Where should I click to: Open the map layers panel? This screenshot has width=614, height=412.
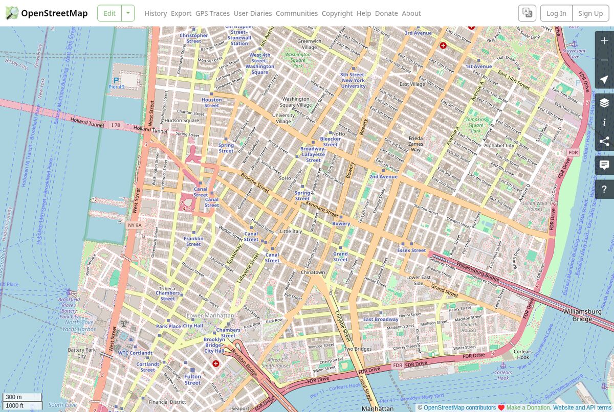[604, 103]
